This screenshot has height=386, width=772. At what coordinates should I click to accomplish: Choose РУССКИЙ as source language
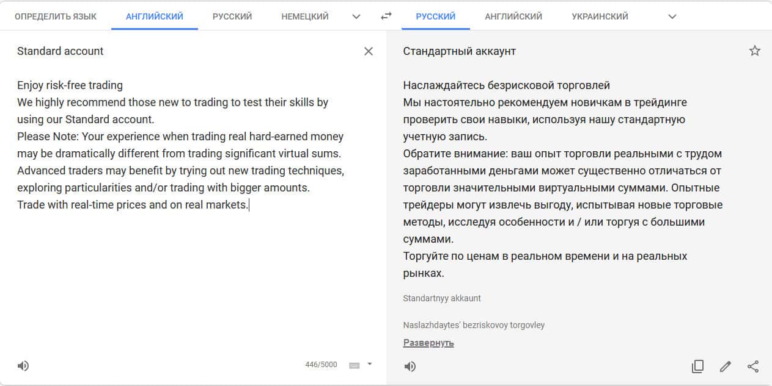[232, 16]
